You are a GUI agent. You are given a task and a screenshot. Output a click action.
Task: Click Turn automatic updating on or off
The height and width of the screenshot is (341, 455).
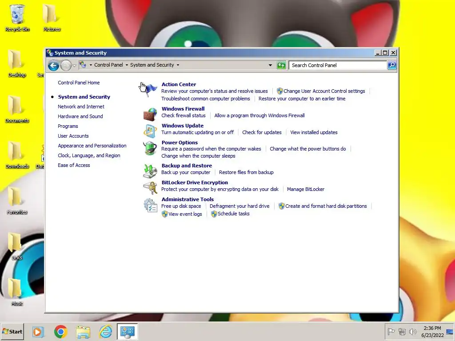click(197, 132)
